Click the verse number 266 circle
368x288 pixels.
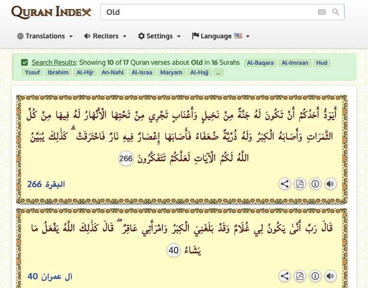(126, 158)
